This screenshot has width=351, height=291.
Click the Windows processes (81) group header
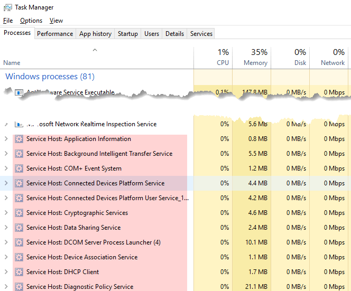coord(50,77)
